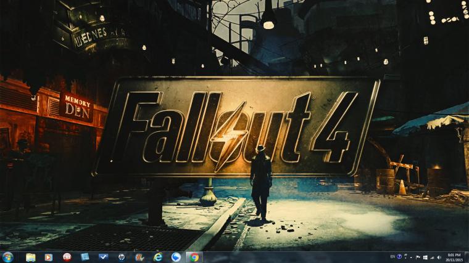The height and width of the screenshot is (263, 469).
Task: Open the Action Center flag icon
Action: [418, 257]
